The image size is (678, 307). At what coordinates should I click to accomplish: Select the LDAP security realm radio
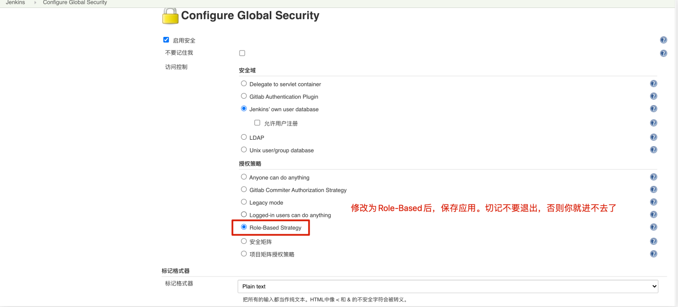point(244,137)
